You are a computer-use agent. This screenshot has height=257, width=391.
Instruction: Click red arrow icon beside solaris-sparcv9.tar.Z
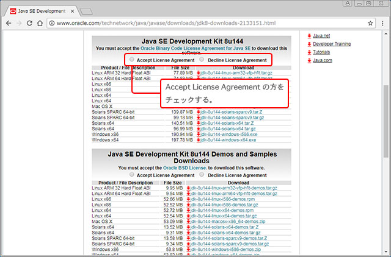pos(199,112)
